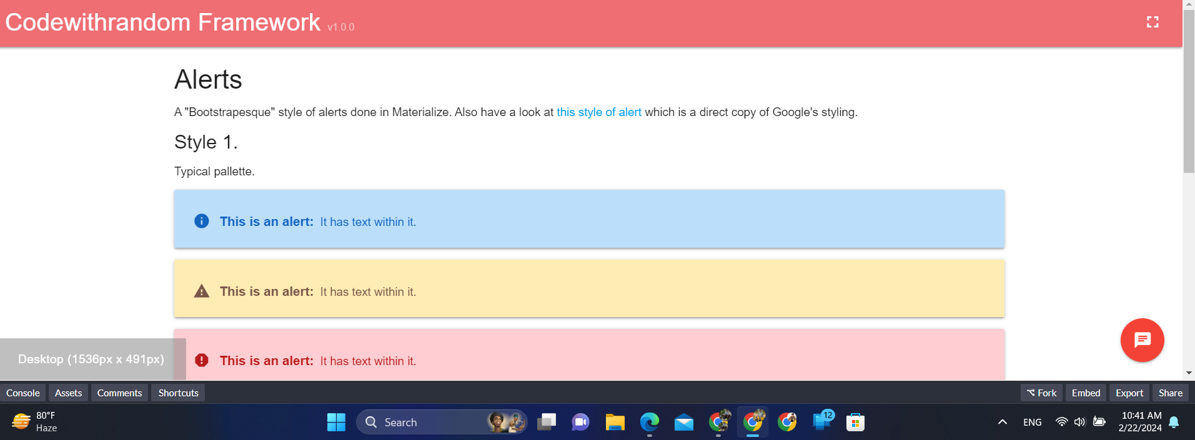Click the Embed button
This screenshot has height=440, width=1195.
[1086, 393]
